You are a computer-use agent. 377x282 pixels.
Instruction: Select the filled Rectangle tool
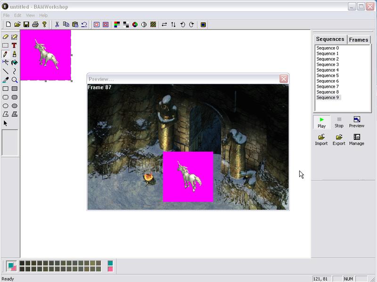(15, 89)
